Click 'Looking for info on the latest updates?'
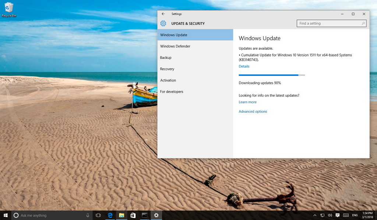Image resolution: width=377 pixels, height=220 pixels. pyautogui.click(x=269, y=95)
